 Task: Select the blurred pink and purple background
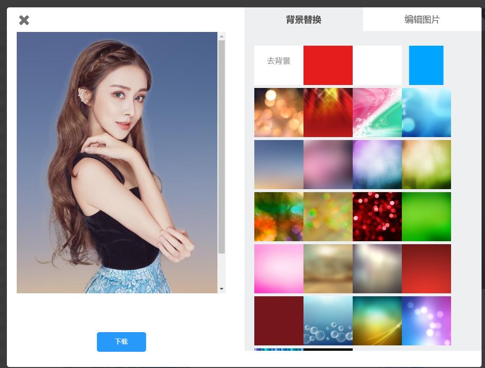pyautogui.click(x=328, y=165)
